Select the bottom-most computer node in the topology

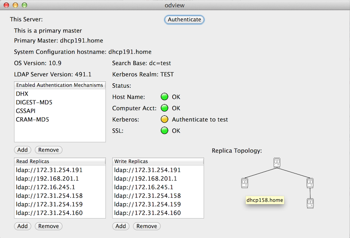[310, 203]
